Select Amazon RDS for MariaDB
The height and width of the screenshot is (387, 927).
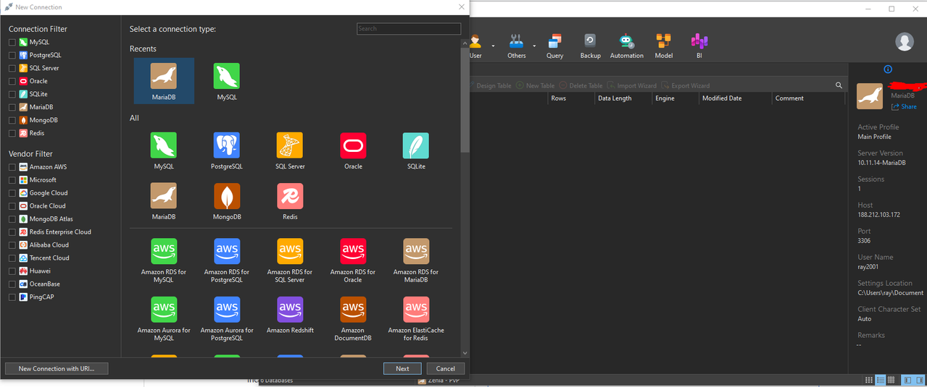[416, 260]
